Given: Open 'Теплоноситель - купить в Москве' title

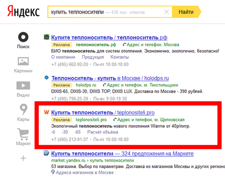Looking at the screenshot, I should tap(110, 78).
